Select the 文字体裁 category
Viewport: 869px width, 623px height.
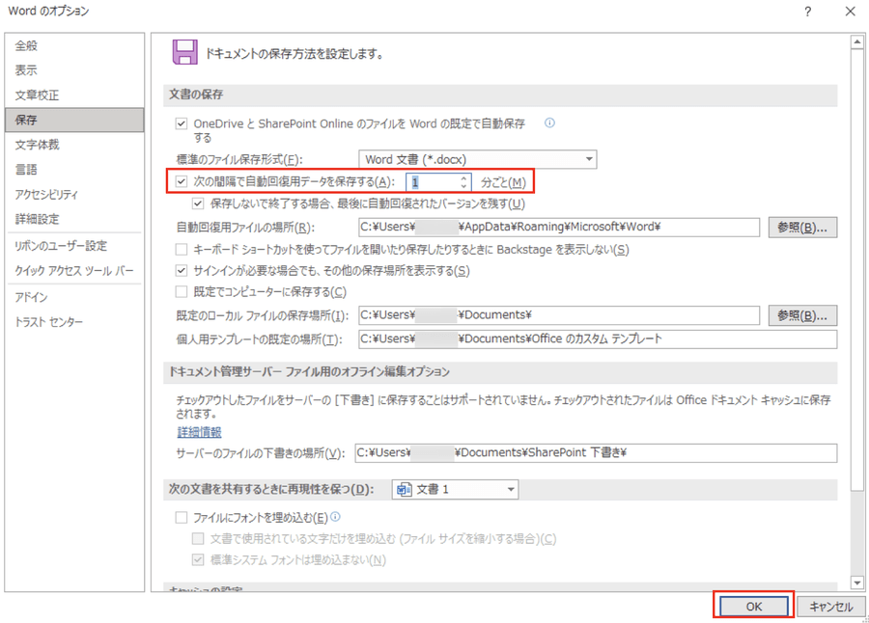[x=74, y=145]
